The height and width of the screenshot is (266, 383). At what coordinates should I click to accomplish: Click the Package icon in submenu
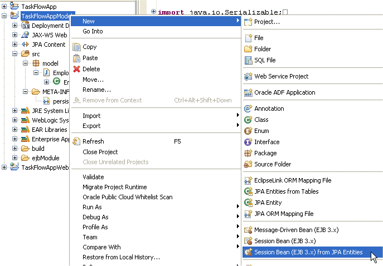pos(248,153)
